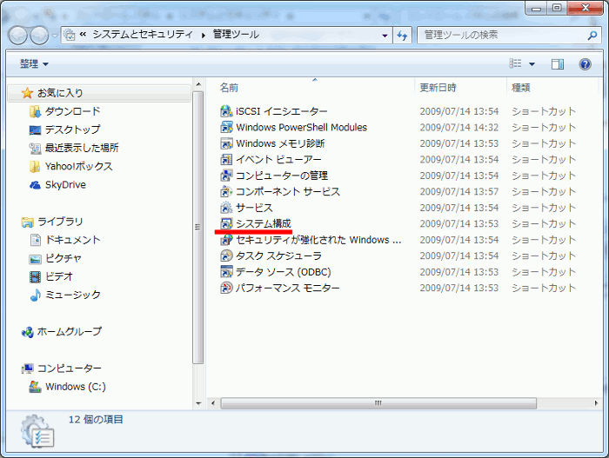Open the address bar history dropdown
The height and width of the screenshot is (458, 609).
[385, 35]
